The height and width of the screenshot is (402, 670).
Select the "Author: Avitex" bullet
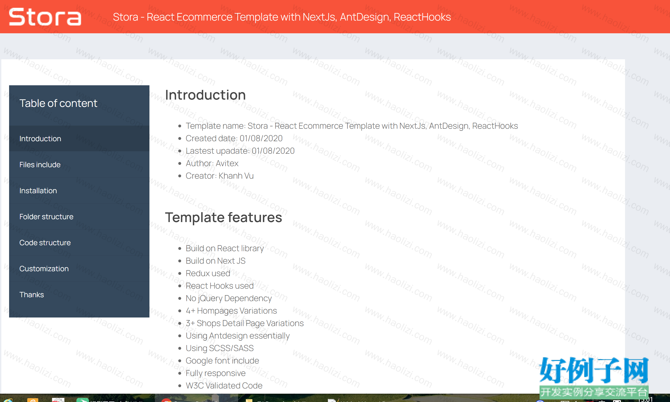tap(212, 163)
